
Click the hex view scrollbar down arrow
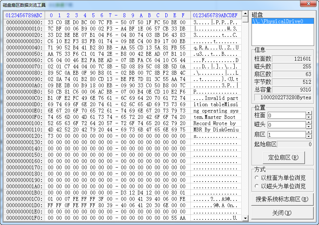245,218
